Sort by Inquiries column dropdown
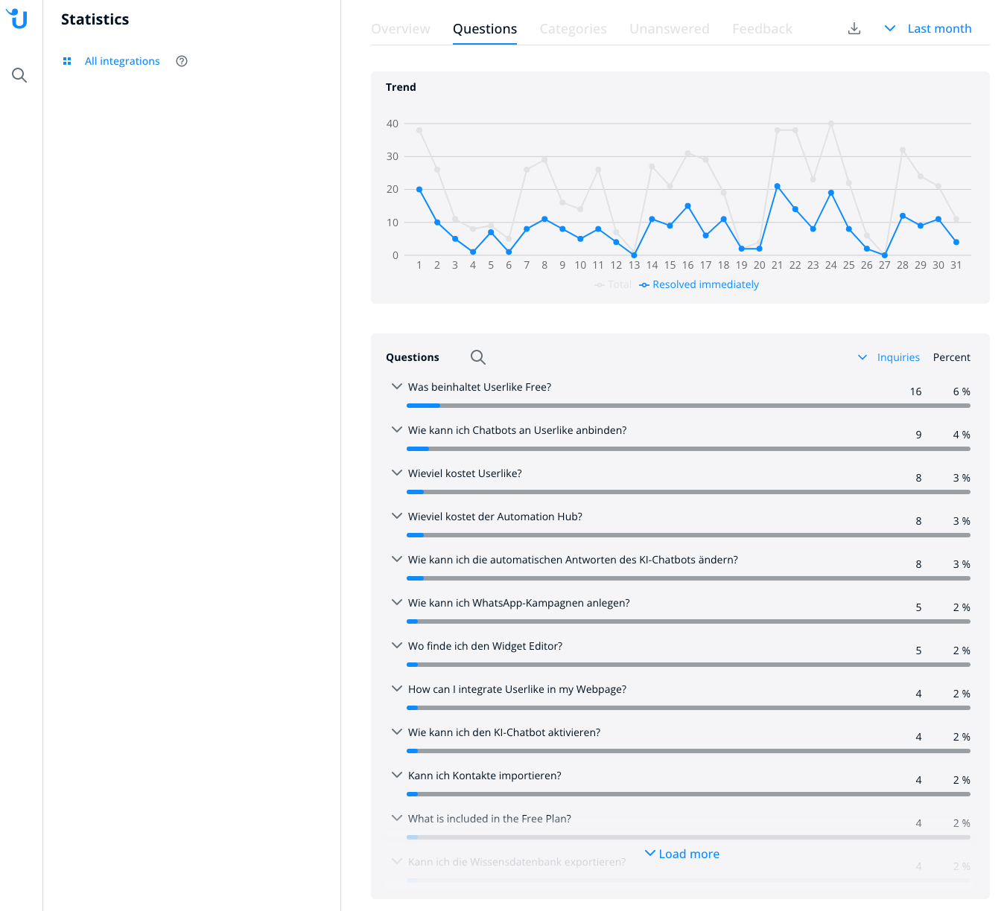 coord(889,357)
